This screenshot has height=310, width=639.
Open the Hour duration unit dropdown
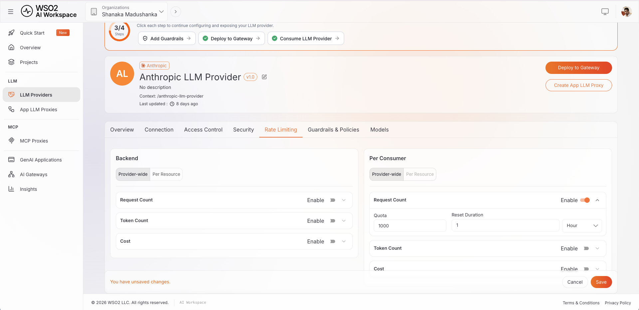(x=582, y=225)
